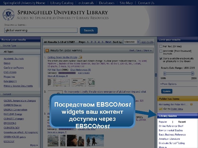Click the left handle of the date range slider

[x=165, y=73]
